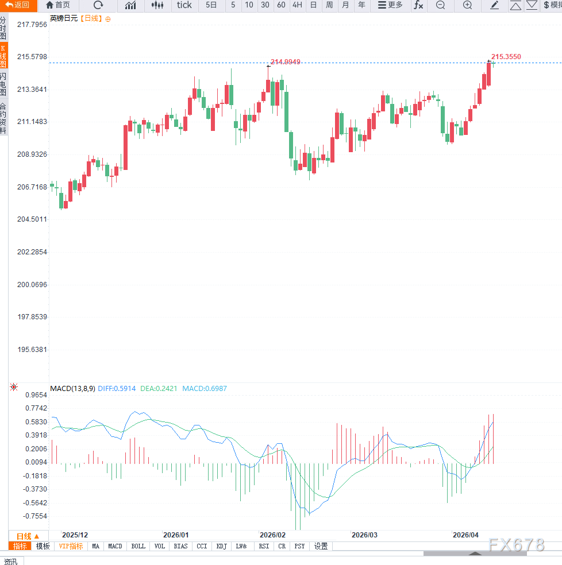Go to homepage with the 首页 icon
The height and width of the screenshot is (565, 562).
coord(57,5)
